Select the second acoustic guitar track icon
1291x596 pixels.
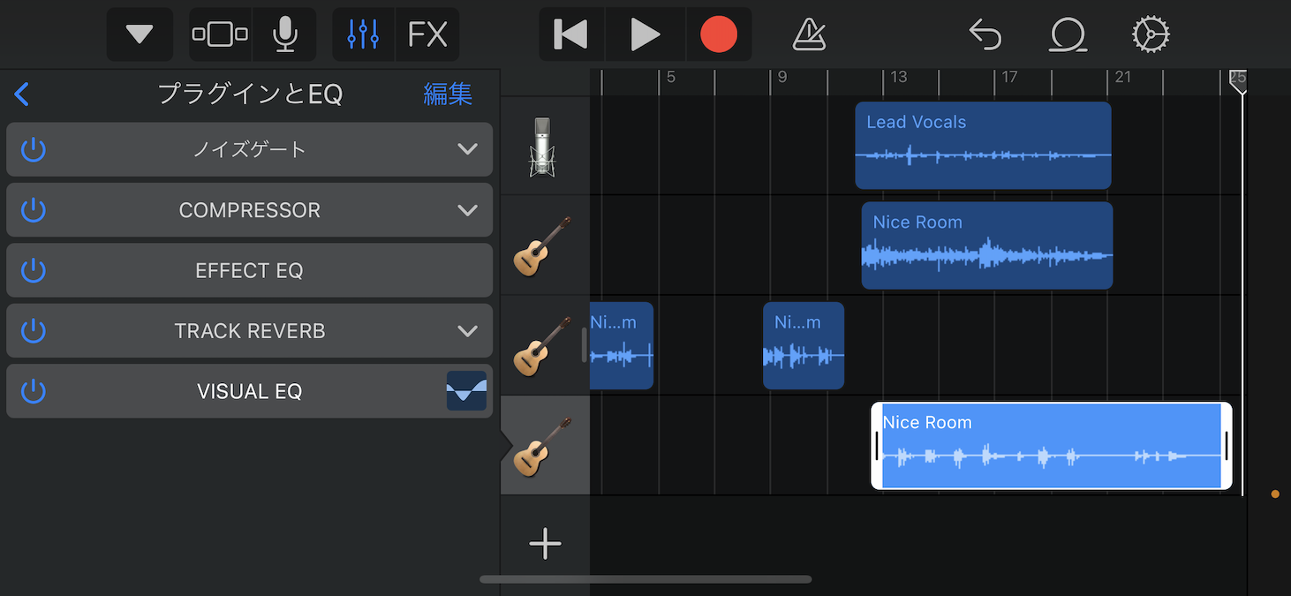coord(541,345)
